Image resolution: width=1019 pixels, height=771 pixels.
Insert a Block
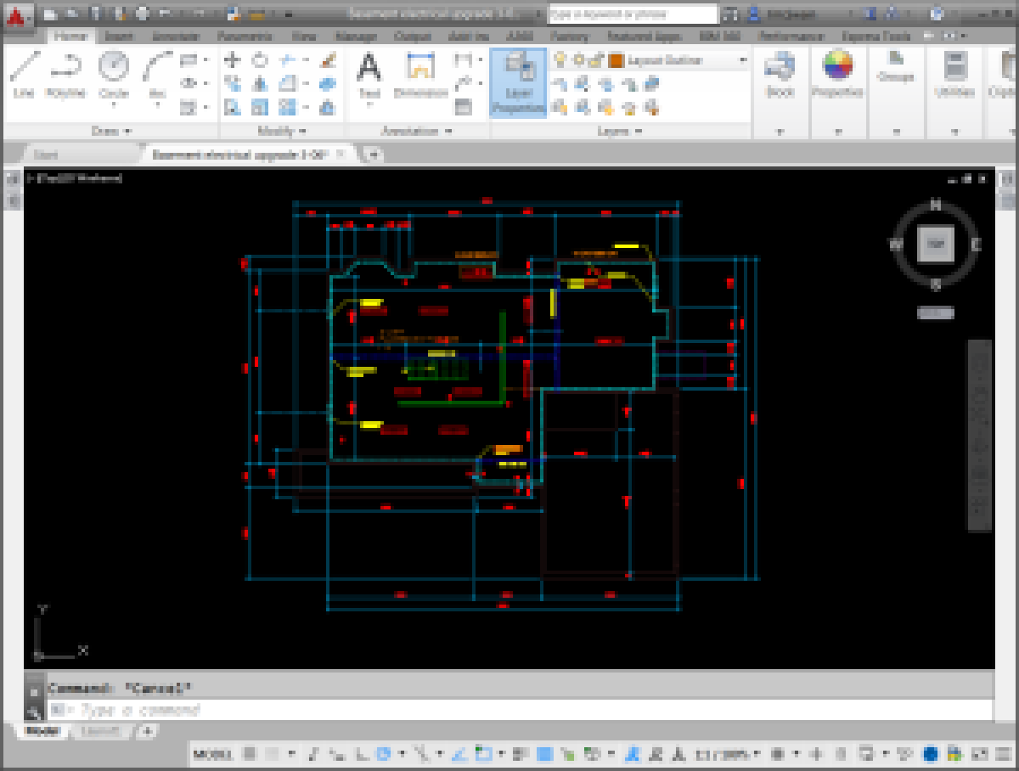coord(780,72)
